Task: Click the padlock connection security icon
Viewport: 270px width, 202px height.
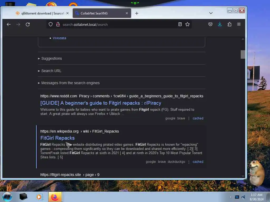Action: coord(58,24)
